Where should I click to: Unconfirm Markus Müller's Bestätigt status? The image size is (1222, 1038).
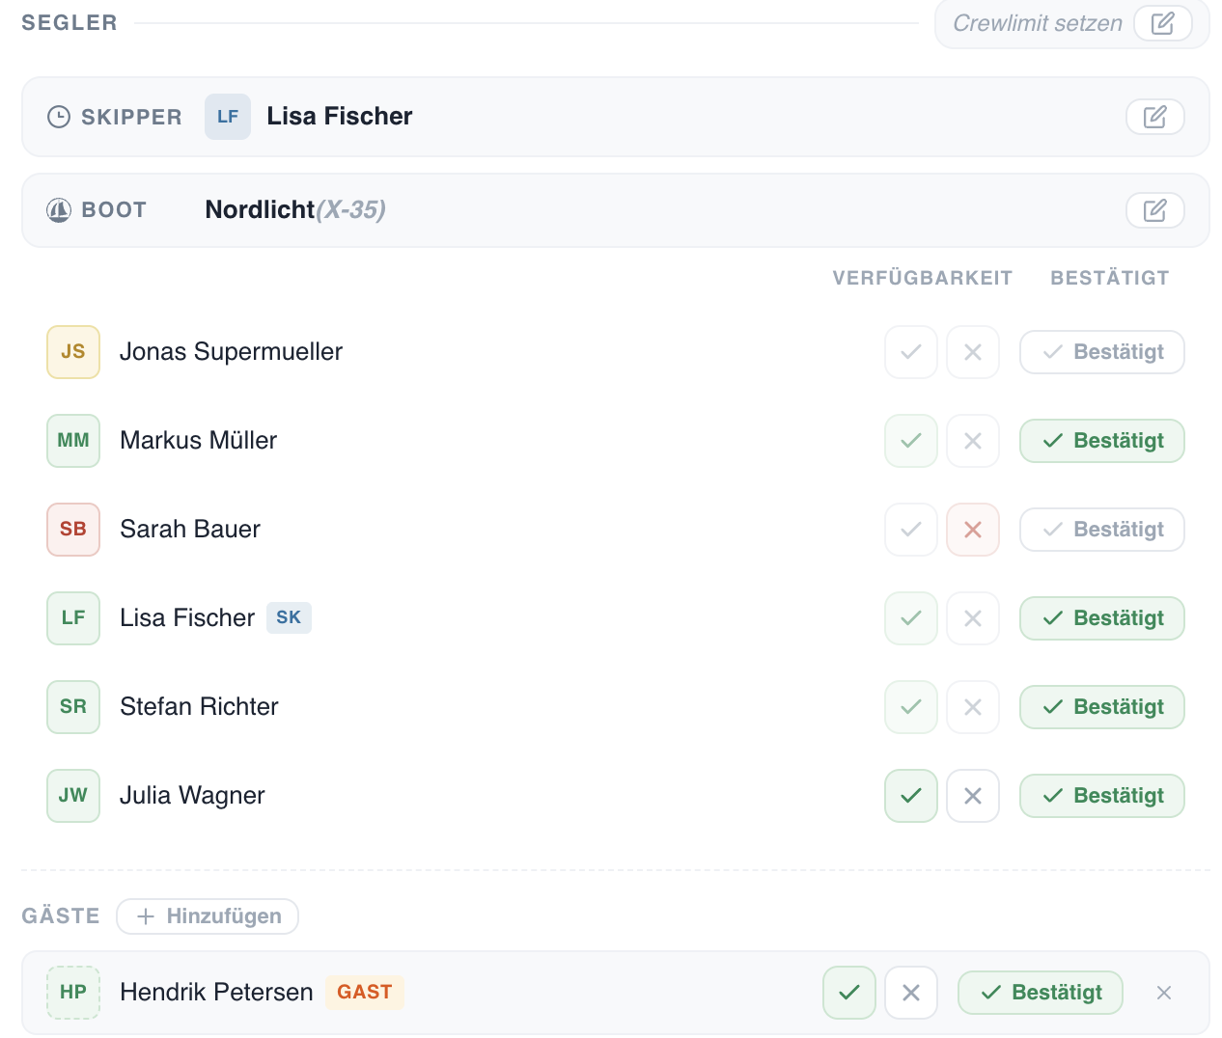pyautogui.click(x=1101, y=441)
